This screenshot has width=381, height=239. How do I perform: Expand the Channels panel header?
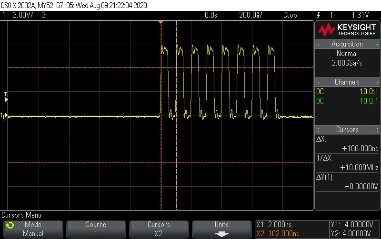point(347,82)
